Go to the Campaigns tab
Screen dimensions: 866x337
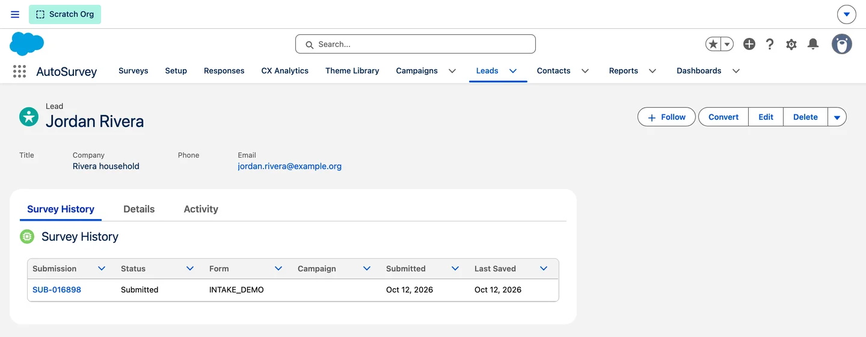click(x=417, y=70)
